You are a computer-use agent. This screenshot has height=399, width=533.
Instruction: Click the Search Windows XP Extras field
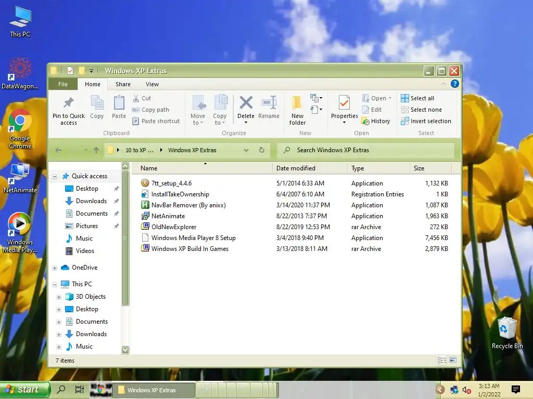coord(366,150)
